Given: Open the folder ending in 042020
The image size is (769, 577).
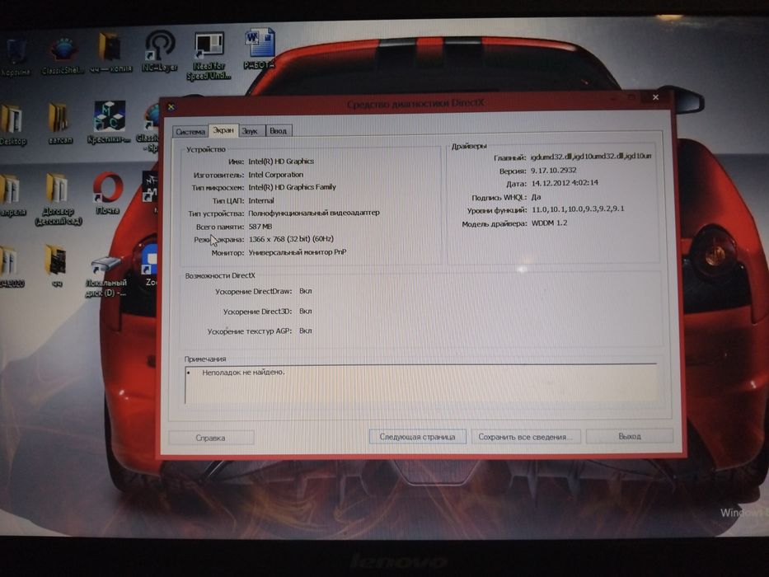Looking at the screenshot, I should click(x=12, y=267).
